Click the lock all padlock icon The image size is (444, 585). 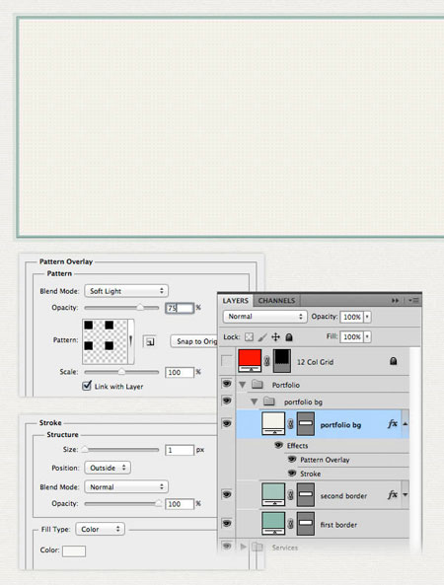(x=289, y=337)
